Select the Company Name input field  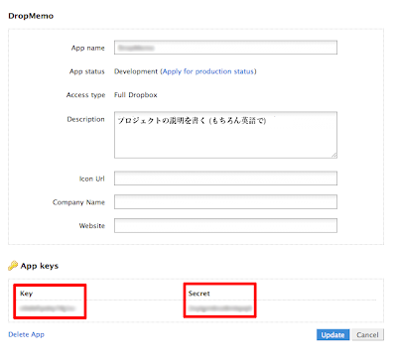(225, 202)
